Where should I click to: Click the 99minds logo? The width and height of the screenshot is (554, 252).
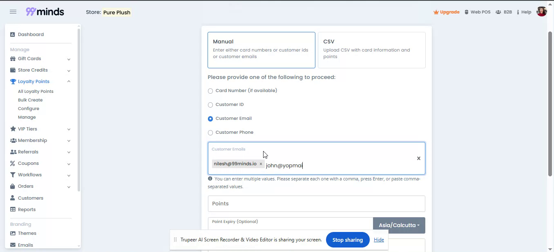[45, 12]
